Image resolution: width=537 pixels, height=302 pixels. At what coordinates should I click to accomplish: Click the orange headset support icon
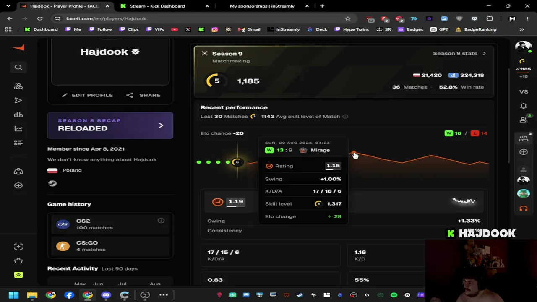(x=524, y=208)
